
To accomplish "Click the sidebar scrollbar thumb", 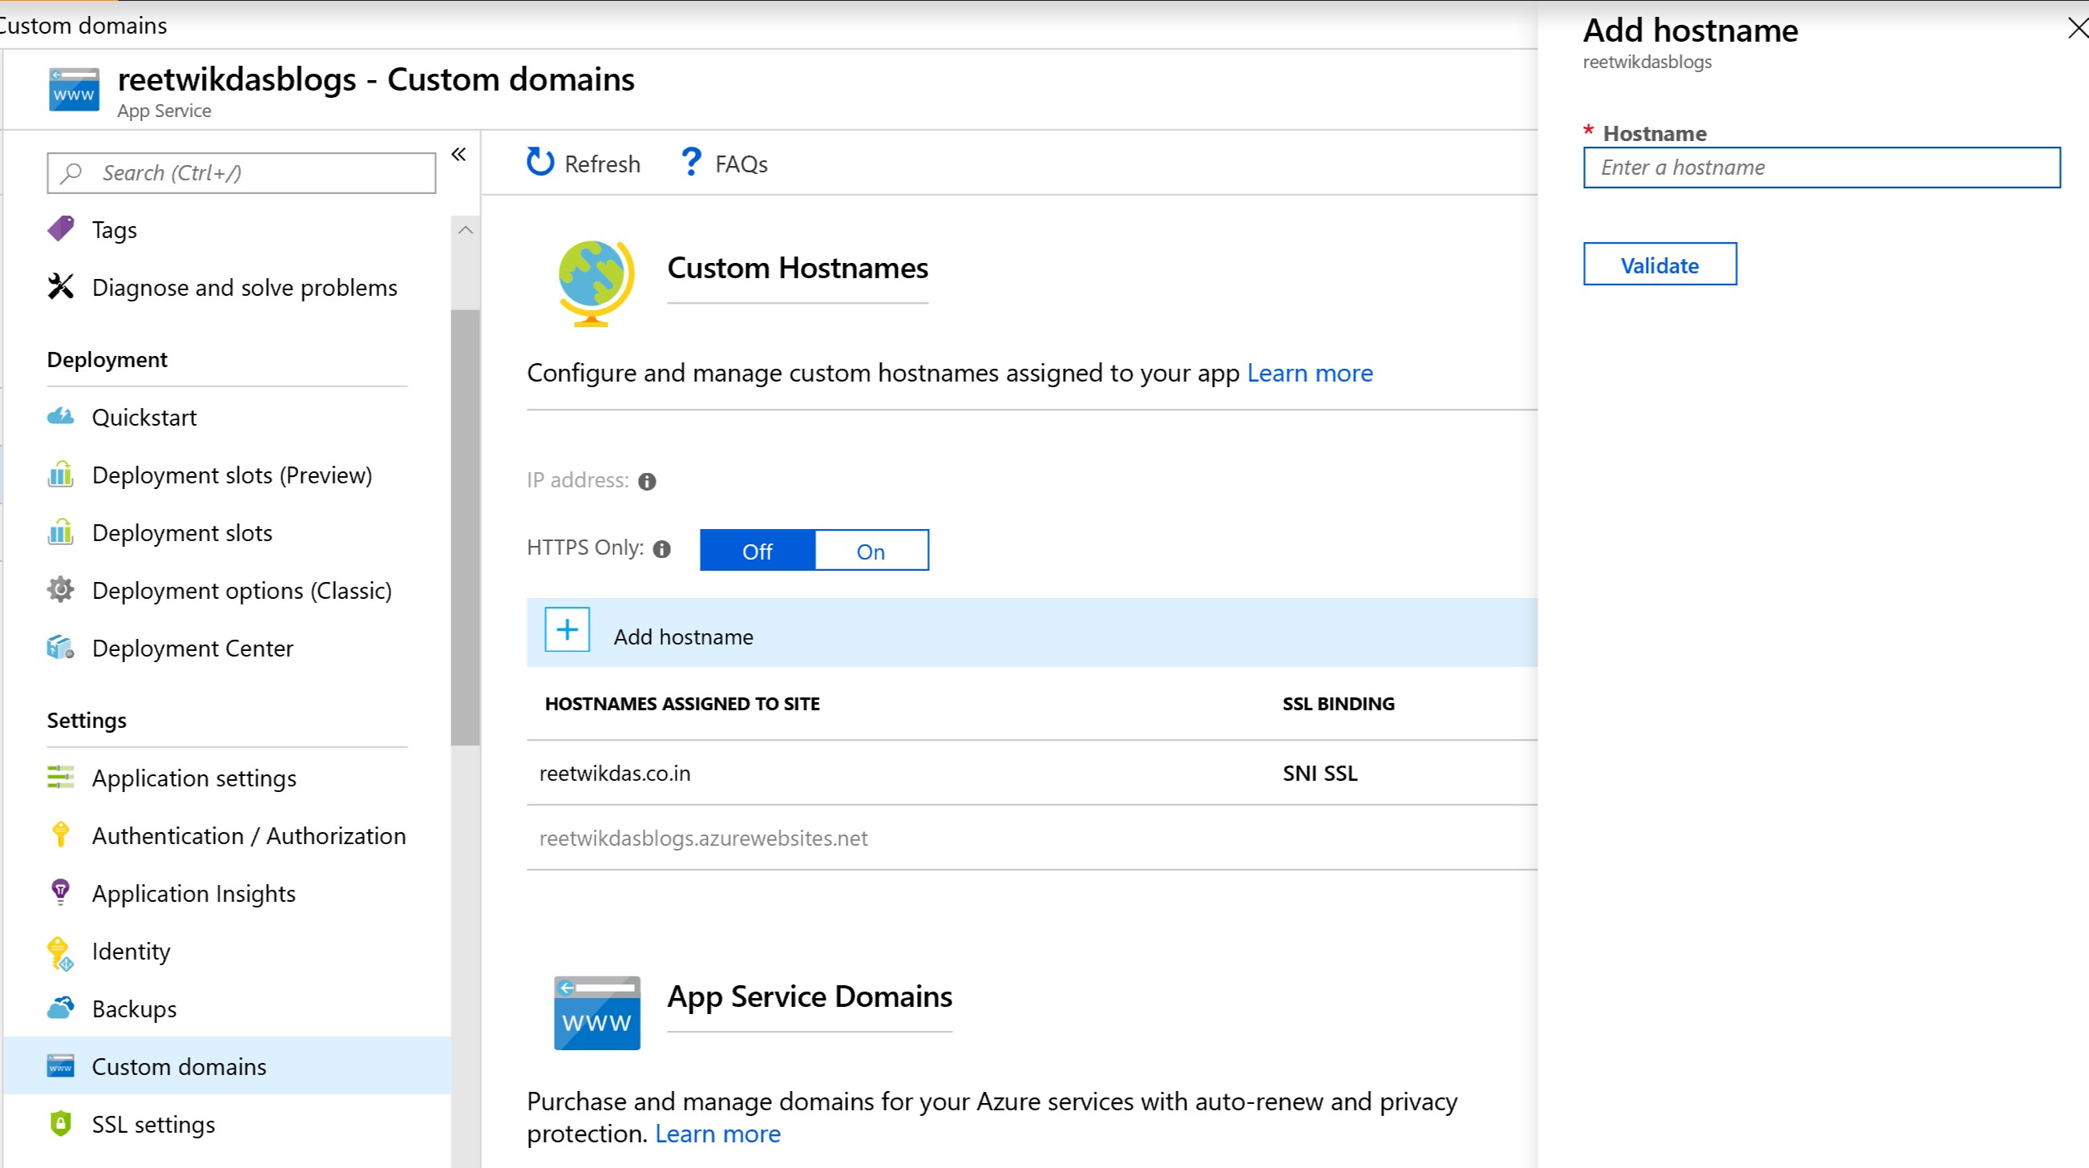I will tap(466, 527).
